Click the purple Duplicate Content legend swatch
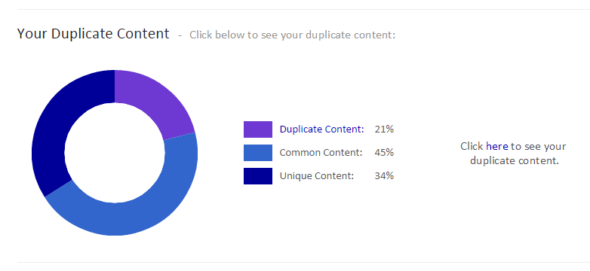Viewport: 590px width, 271px height. click(258, 129)
